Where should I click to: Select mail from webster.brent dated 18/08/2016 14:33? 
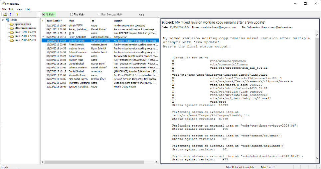(100, 48)
